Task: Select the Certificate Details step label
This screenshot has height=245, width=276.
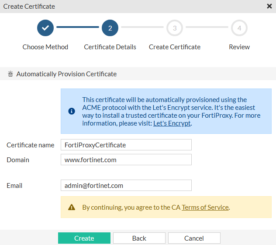Action: click(110, 47)
